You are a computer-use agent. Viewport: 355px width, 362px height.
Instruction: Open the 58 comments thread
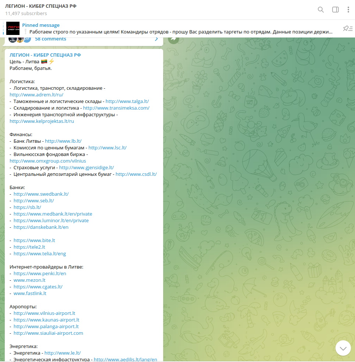[x=50, y=39]
